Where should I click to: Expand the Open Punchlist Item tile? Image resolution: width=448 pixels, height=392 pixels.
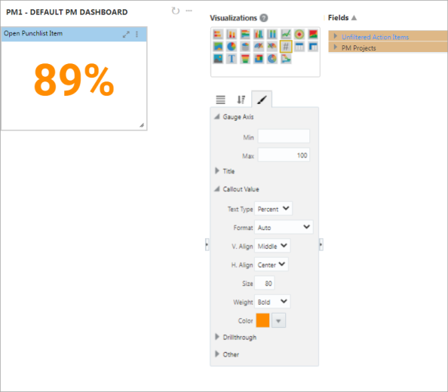click(126, 35)
